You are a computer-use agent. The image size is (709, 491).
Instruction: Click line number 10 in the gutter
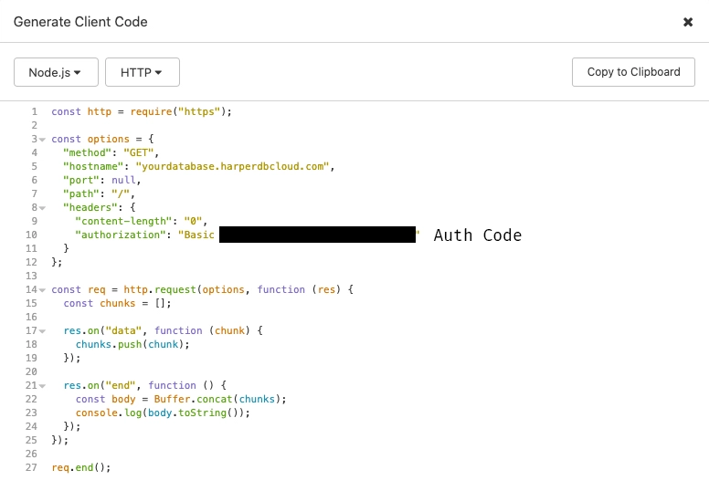31,235
